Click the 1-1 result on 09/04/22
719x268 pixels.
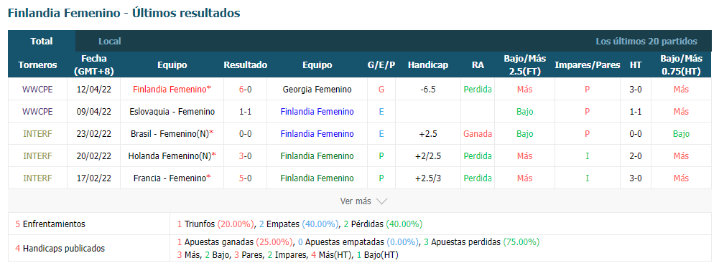[x=245, y=112]
